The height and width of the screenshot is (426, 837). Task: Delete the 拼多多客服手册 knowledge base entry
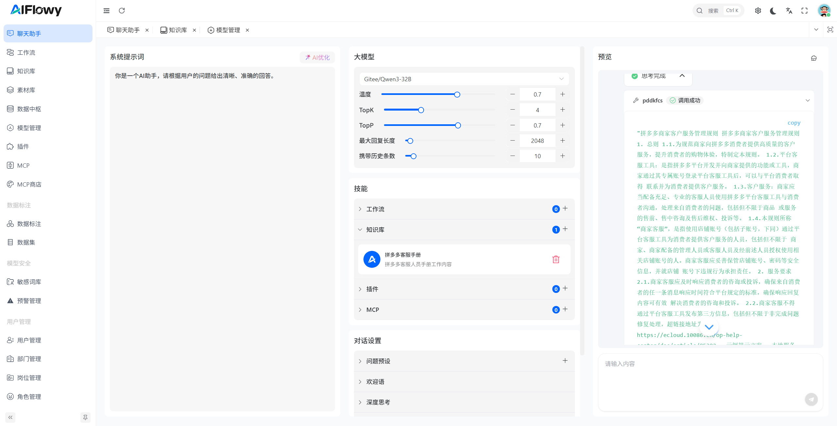[556, 259]
